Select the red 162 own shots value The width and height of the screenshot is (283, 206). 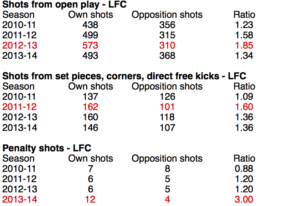[91, 107]
